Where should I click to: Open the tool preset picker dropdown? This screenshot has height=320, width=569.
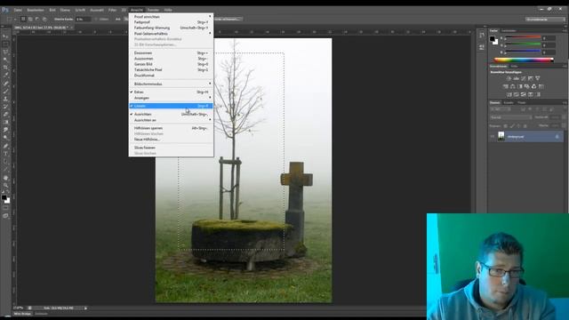coord(12,19)
